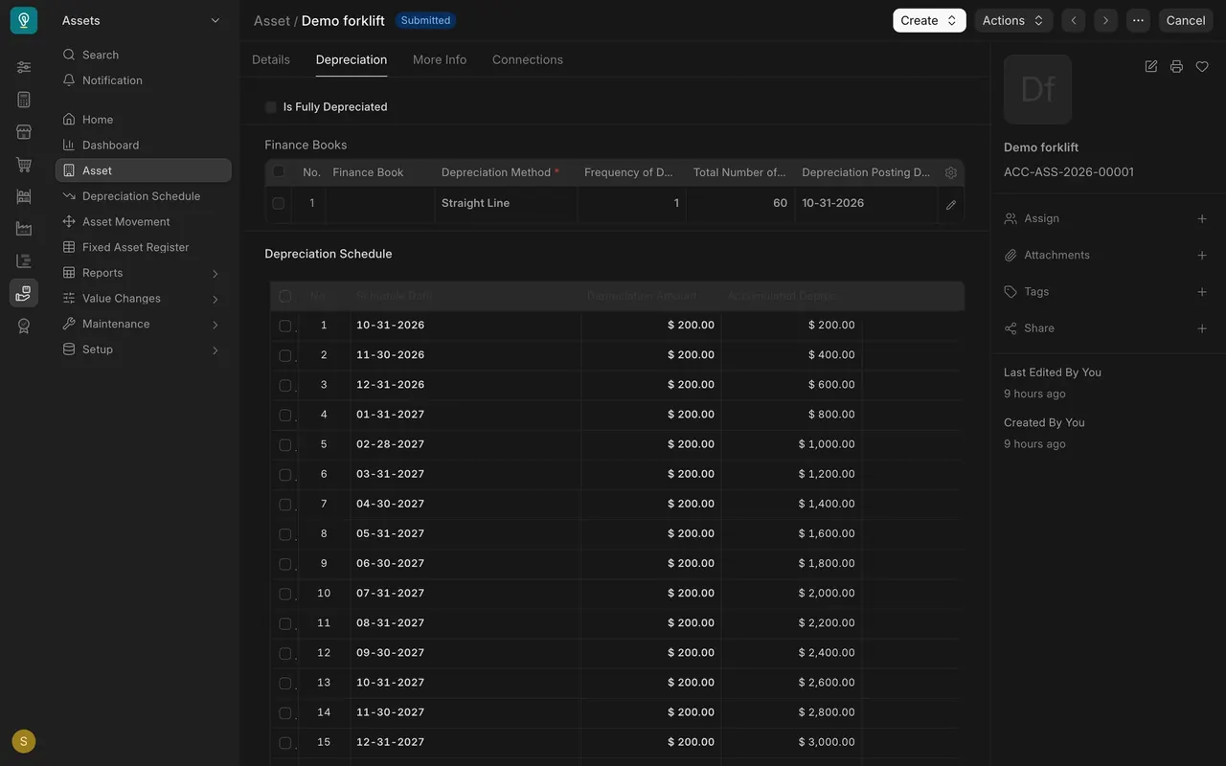Image resolution: width=1226 pixels, height=766 pixels.
Task: Open the sliders settings icon in left rail
Action: pyautogui.click(x=24, y=67)
